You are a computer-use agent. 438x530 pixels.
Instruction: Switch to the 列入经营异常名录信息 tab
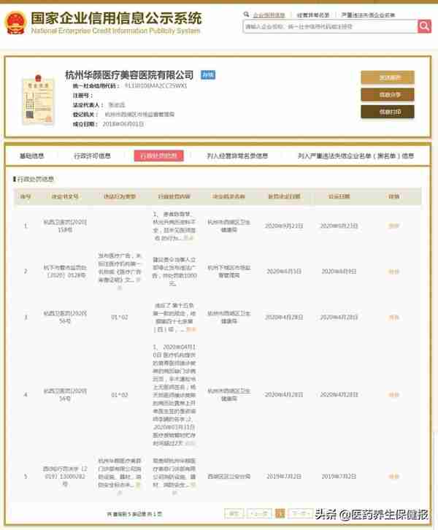pos(237,155)
